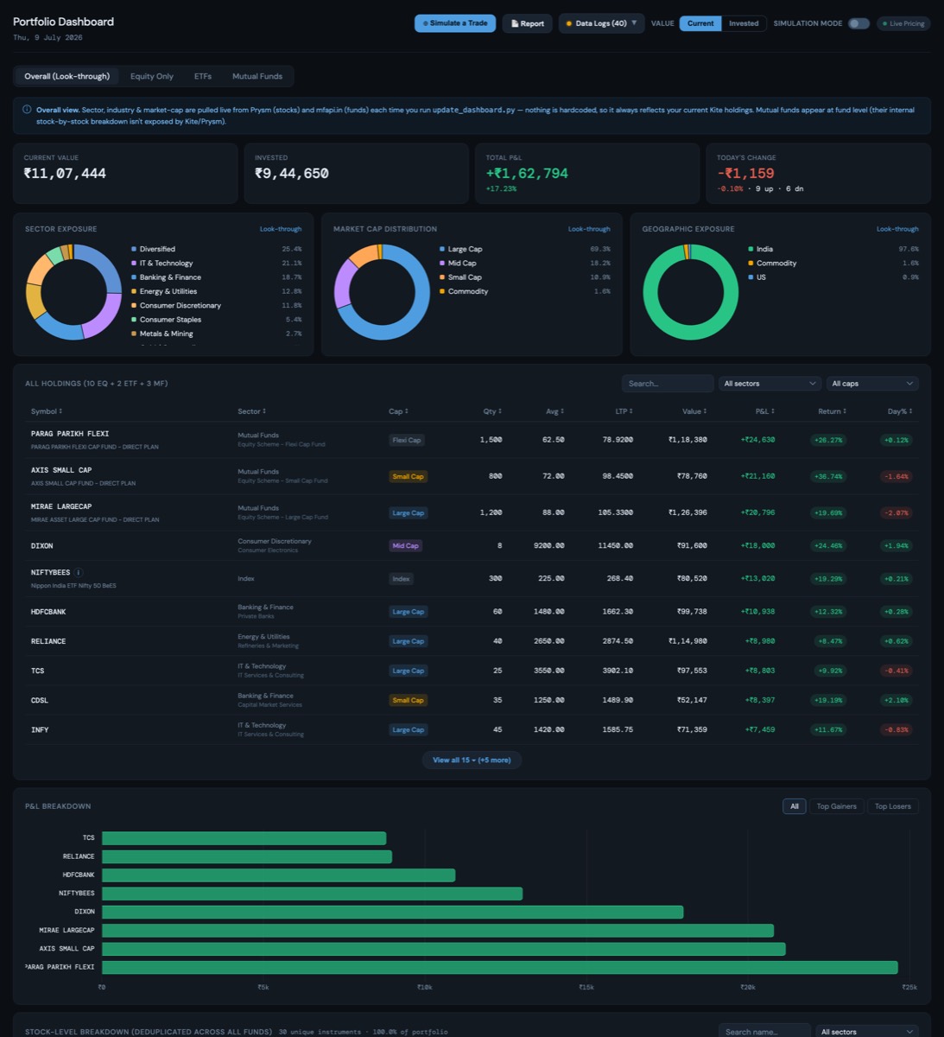Screen dimensions: 944x1037
Task: Sort holdings by the Qty column arrows
Action: [500, 411]
